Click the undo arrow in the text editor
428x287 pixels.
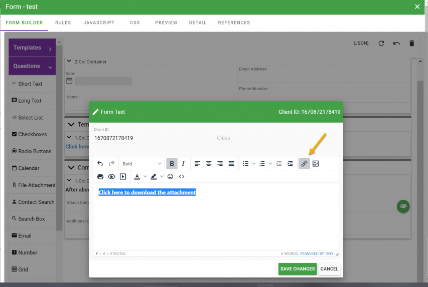100,164
